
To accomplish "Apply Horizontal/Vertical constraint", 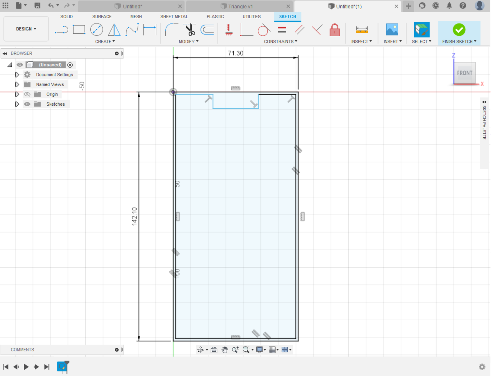I will (x=229, y=29).
